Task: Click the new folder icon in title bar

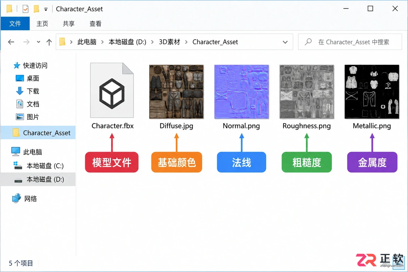Action: click(x=37, y=9)
